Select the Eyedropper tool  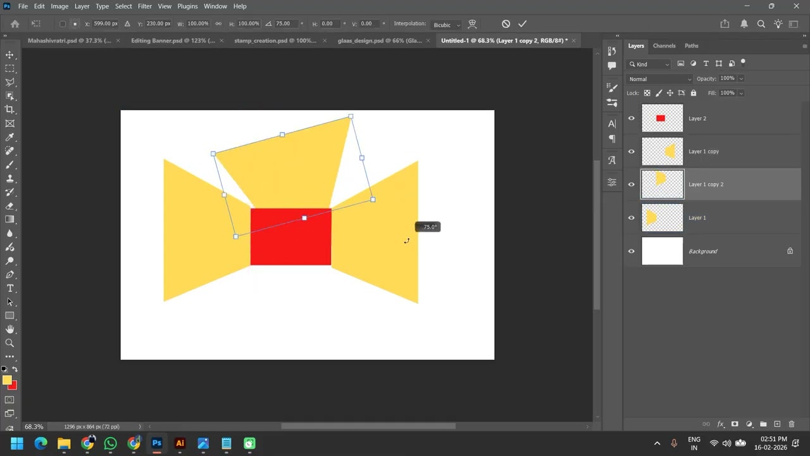(x=9, y=137)
